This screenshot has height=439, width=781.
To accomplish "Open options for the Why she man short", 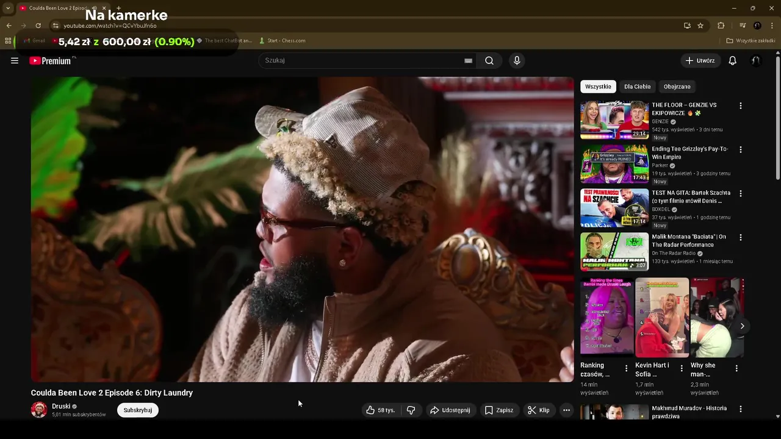I will click(x=736, y=368).
